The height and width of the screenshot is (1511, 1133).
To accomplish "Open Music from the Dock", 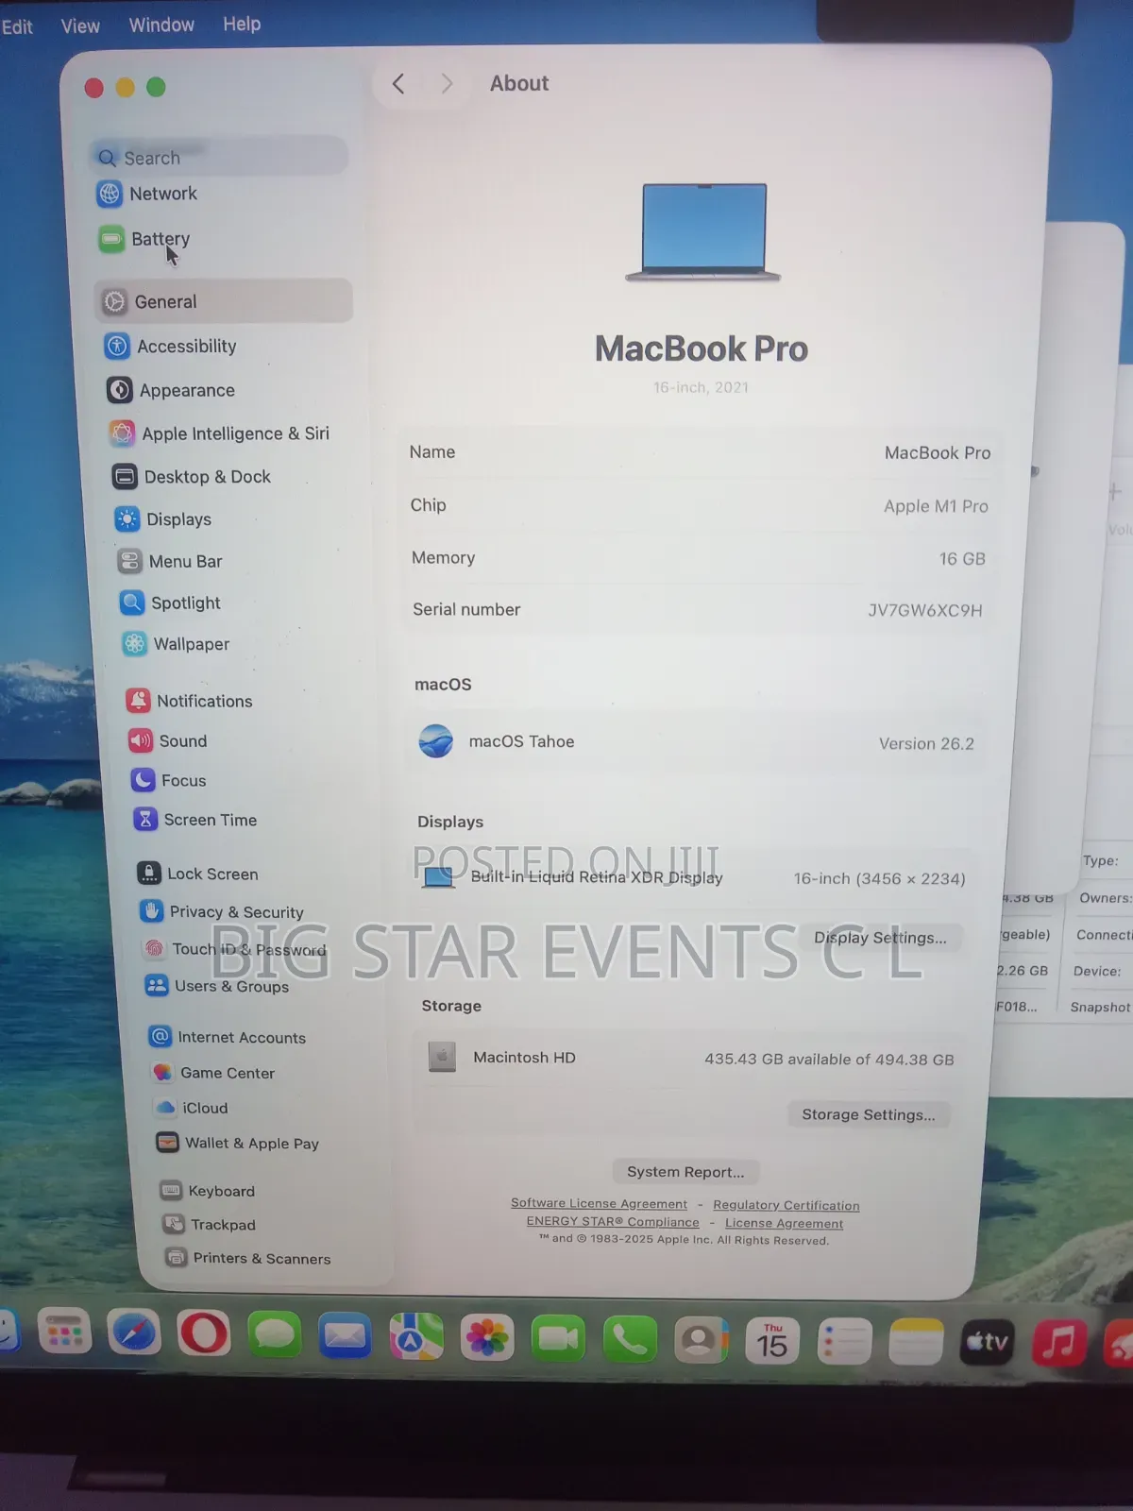I will (1058, 1343).
